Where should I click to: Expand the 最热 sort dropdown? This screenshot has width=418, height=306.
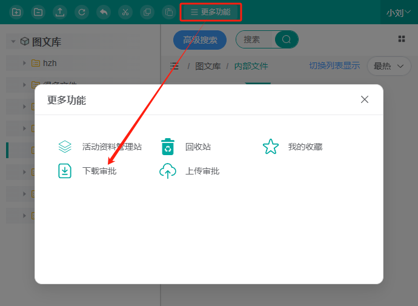click(388, 66)
